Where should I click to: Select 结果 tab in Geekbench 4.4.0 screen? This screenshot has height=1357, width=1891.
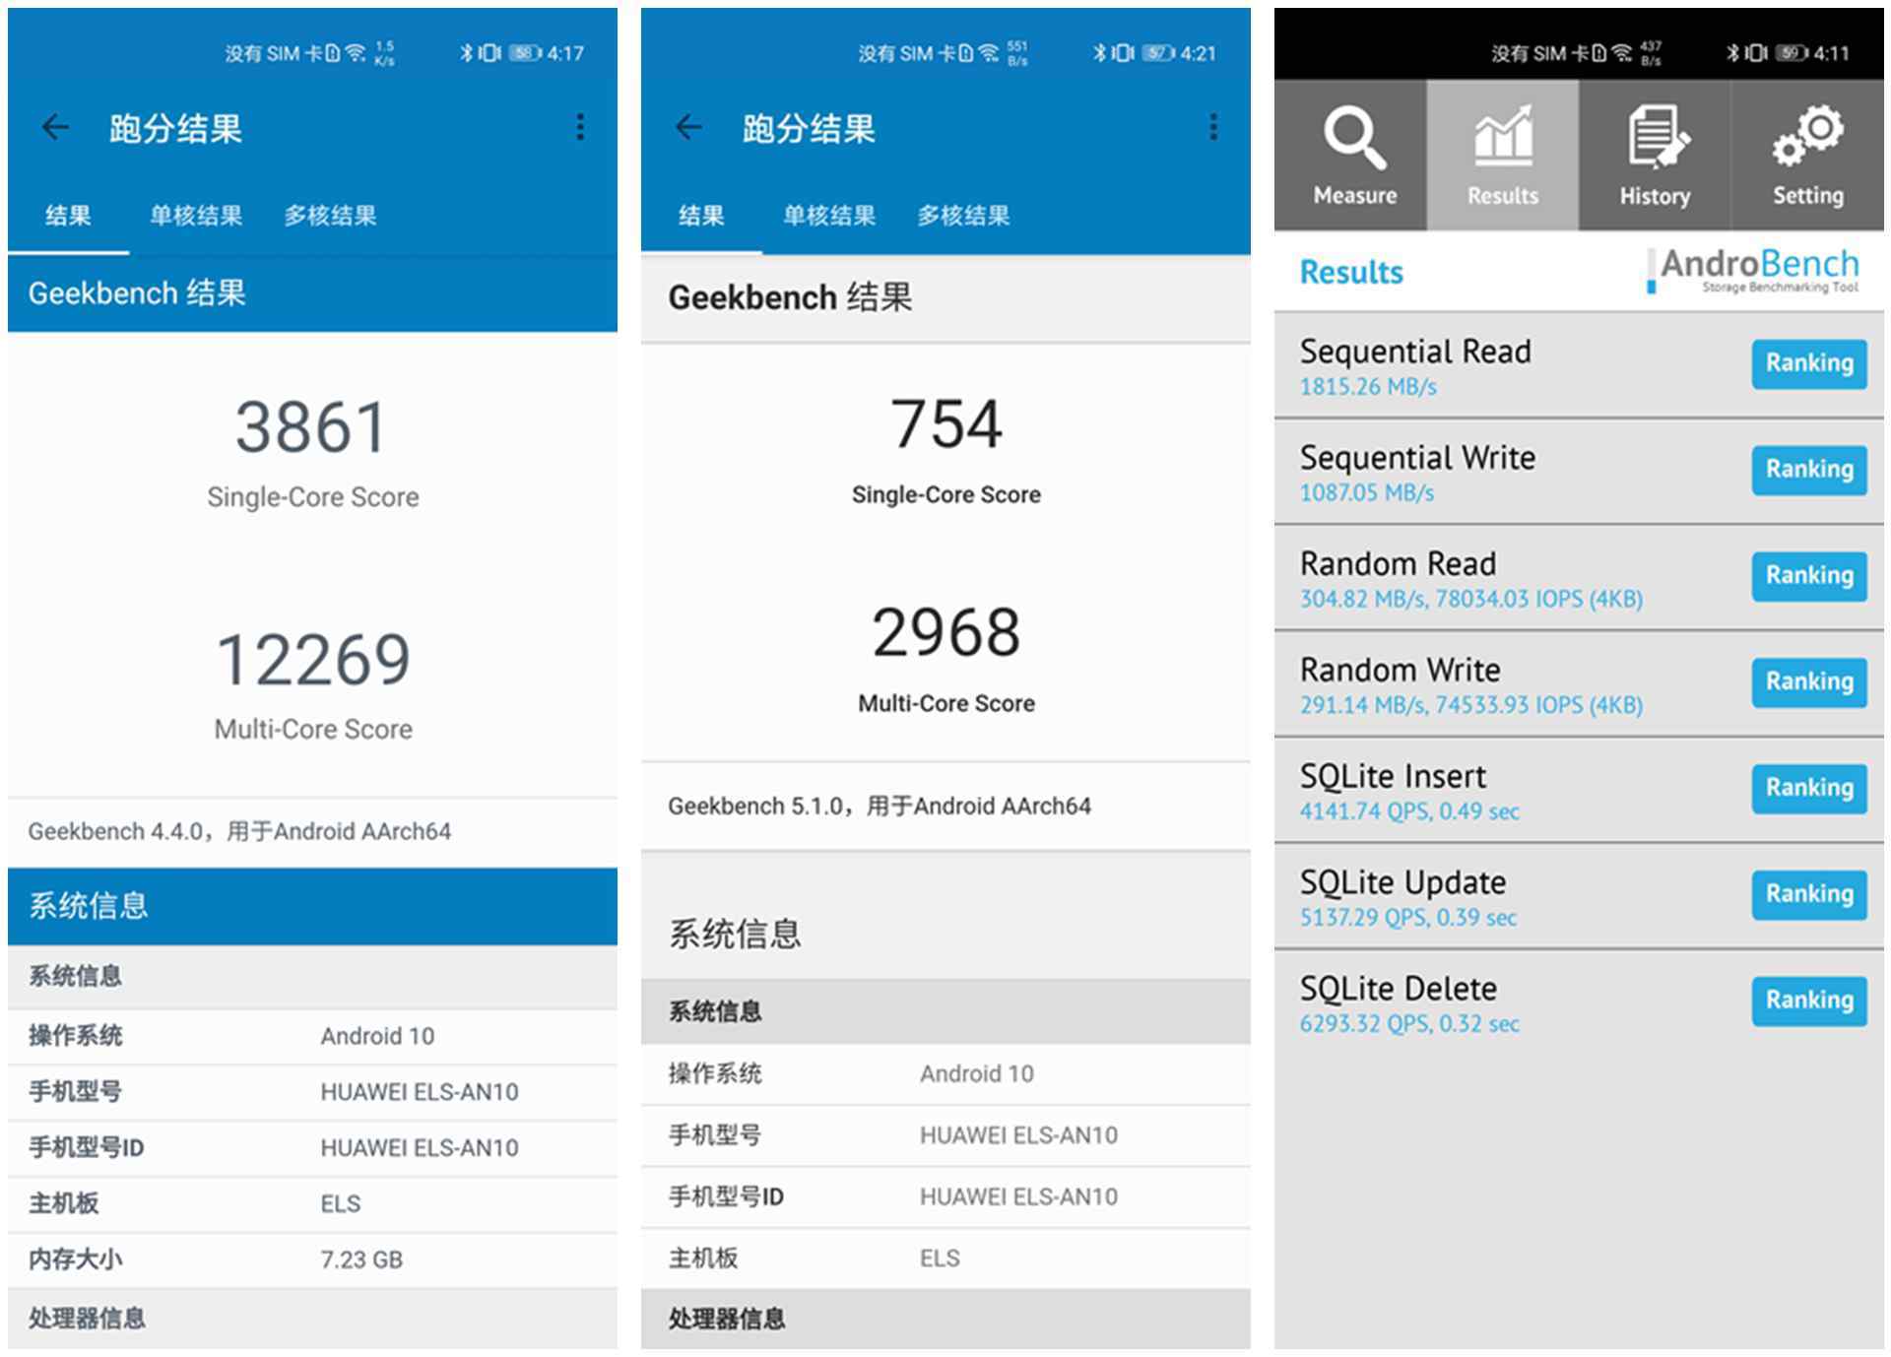click(x=68, y=216)
